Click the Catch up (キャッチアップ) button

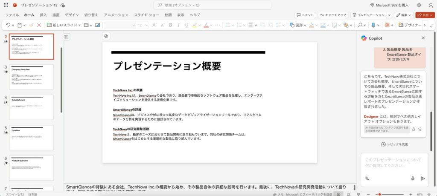click(x=333, y=15)
